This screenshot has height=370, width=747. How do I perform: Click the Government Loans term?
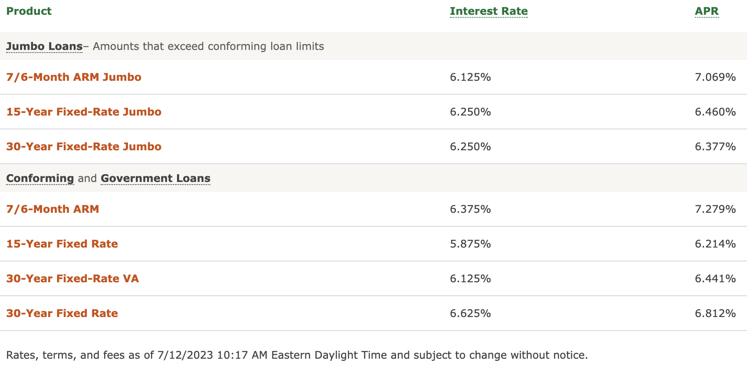point(155,178)
